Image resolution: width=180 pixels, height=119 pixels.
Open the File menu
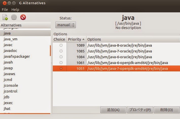tap(5, 10)
